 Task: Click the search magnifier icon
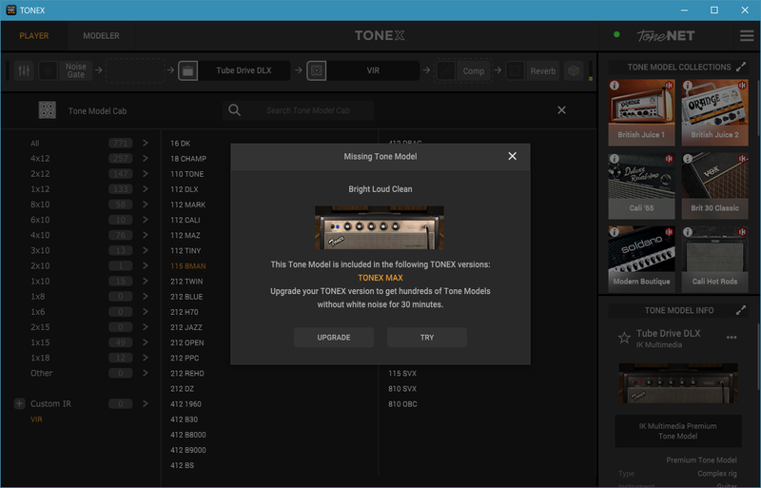[234, 110]
